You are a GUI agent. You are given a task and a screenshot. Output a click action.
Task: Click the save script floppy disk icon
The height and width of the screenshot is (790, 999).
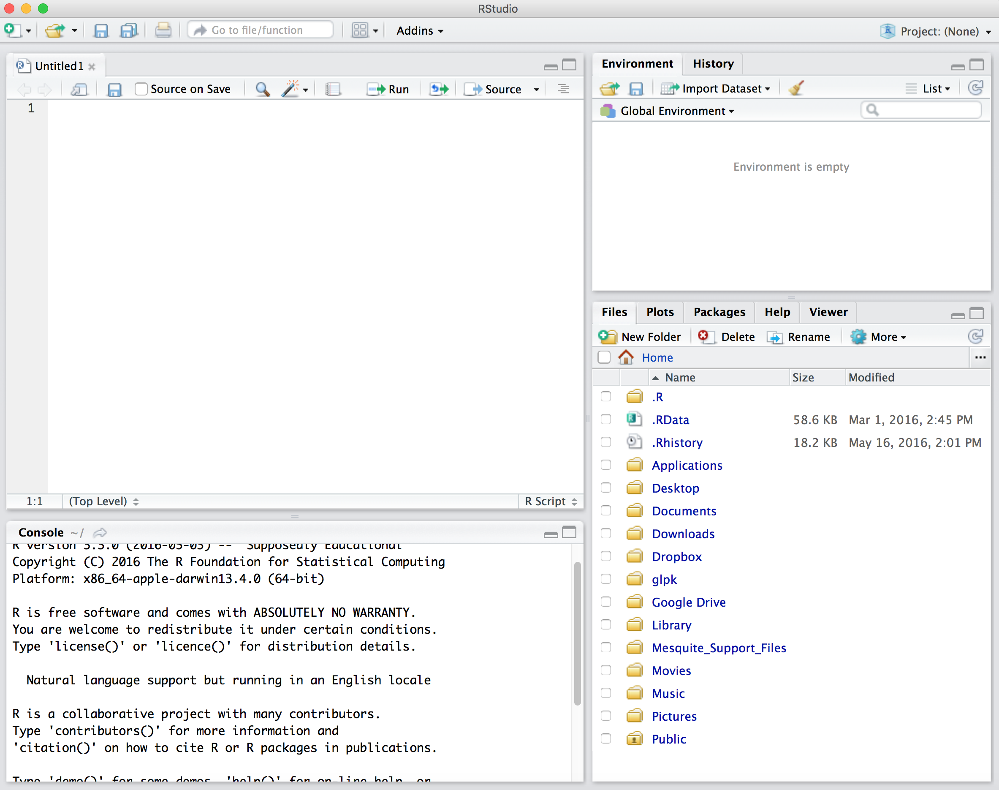pos(114,88)
